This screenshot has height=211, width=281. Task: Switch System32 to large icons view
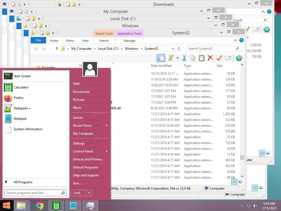click(240, 182)
